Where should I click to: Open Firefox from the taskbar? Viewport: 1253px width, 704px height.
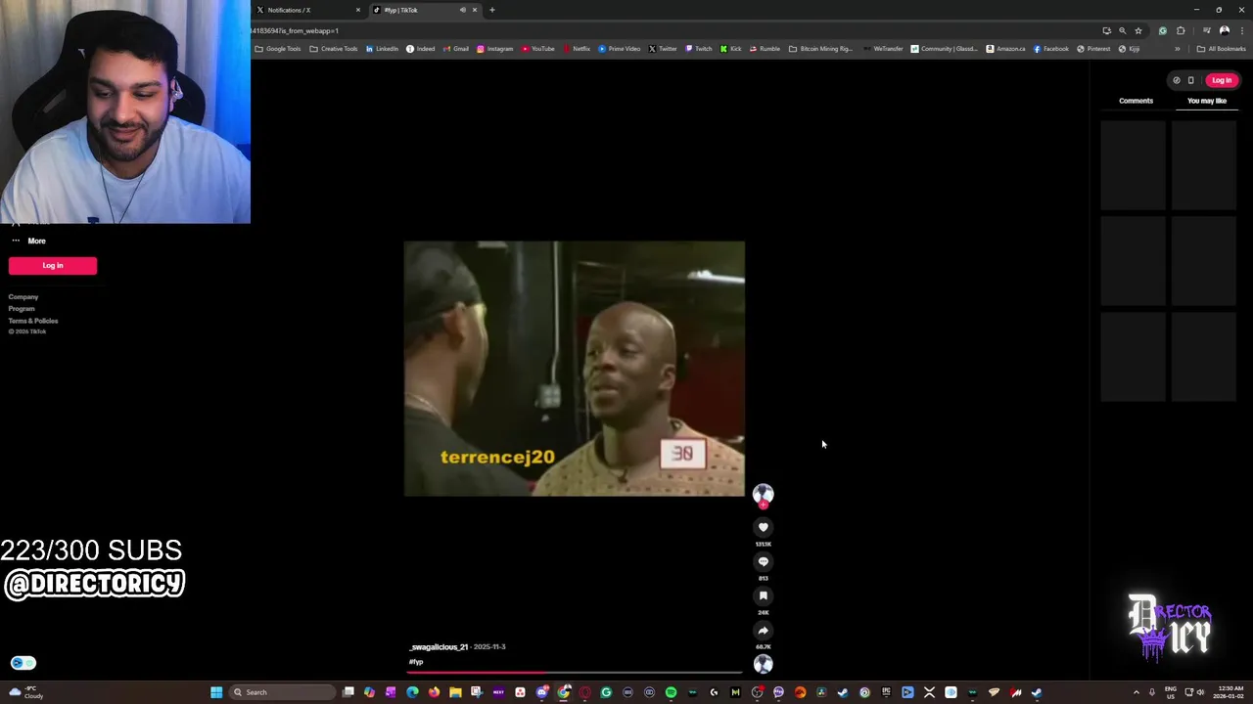pyautogui.click(x=434, y=692)
